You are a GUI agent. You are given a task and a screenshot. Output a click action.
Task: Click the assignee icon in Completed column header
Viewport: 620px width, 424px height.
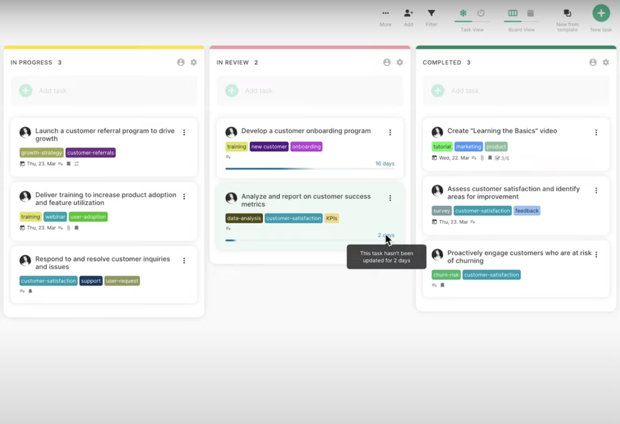(x=593, y=62)
